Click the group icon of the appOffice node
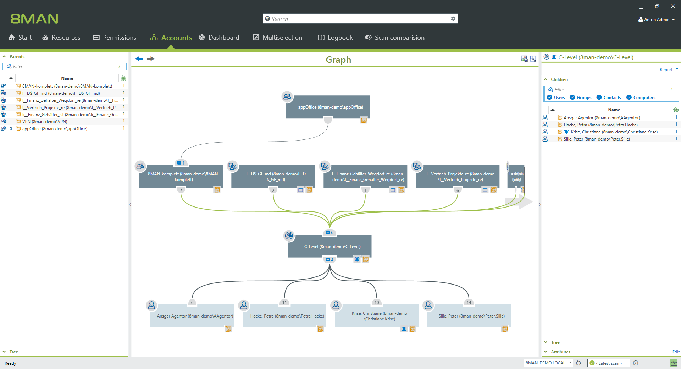 287,97
